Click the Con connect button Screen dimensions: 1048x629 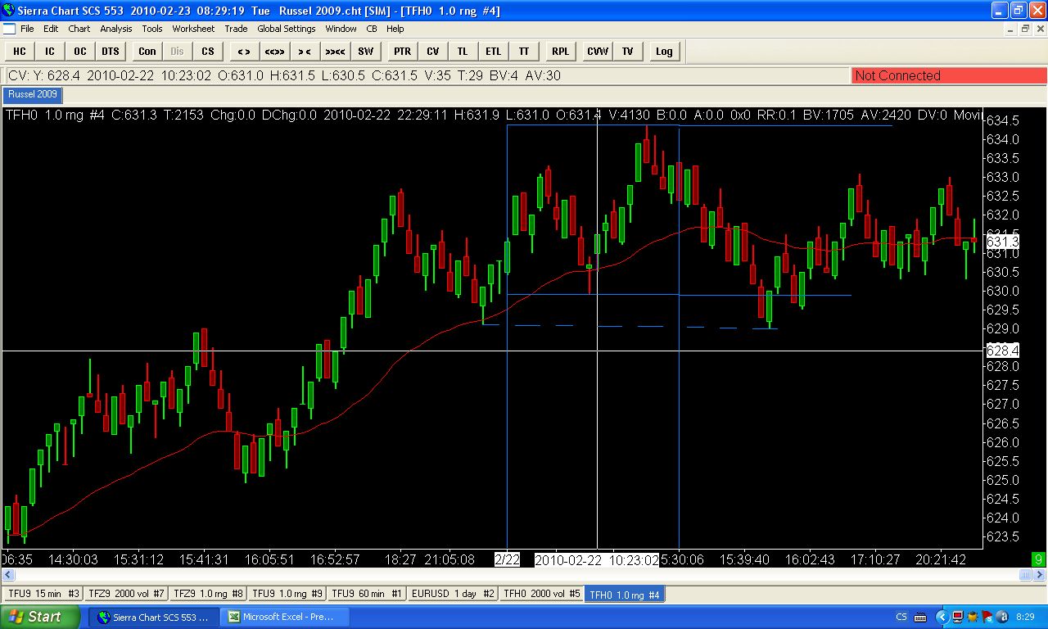pyautogui.click(x=147, y=51)
